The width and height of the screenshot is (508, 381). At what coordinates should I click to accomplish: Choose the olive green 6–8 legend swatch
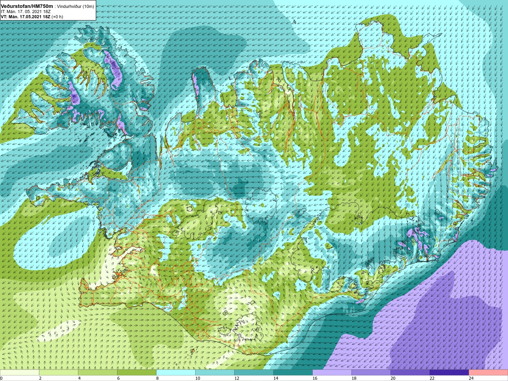[137, 373]
